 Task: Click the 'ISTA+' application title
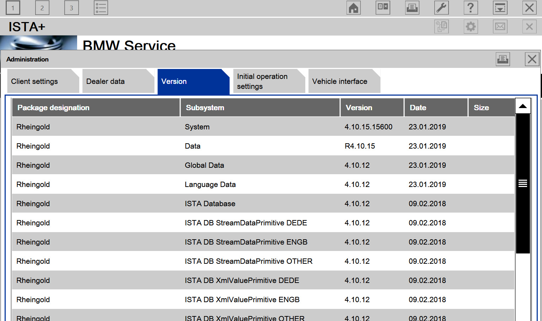pos(27,27)
